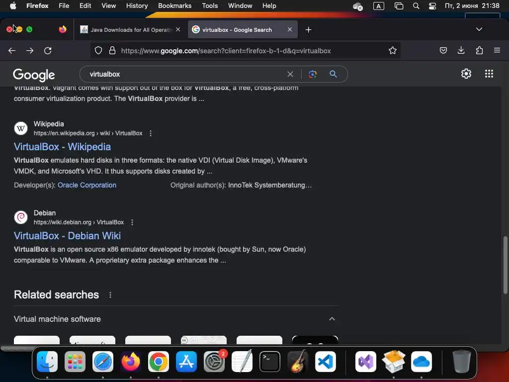Open more options for Debian result
509x382 pixels.
132,222
